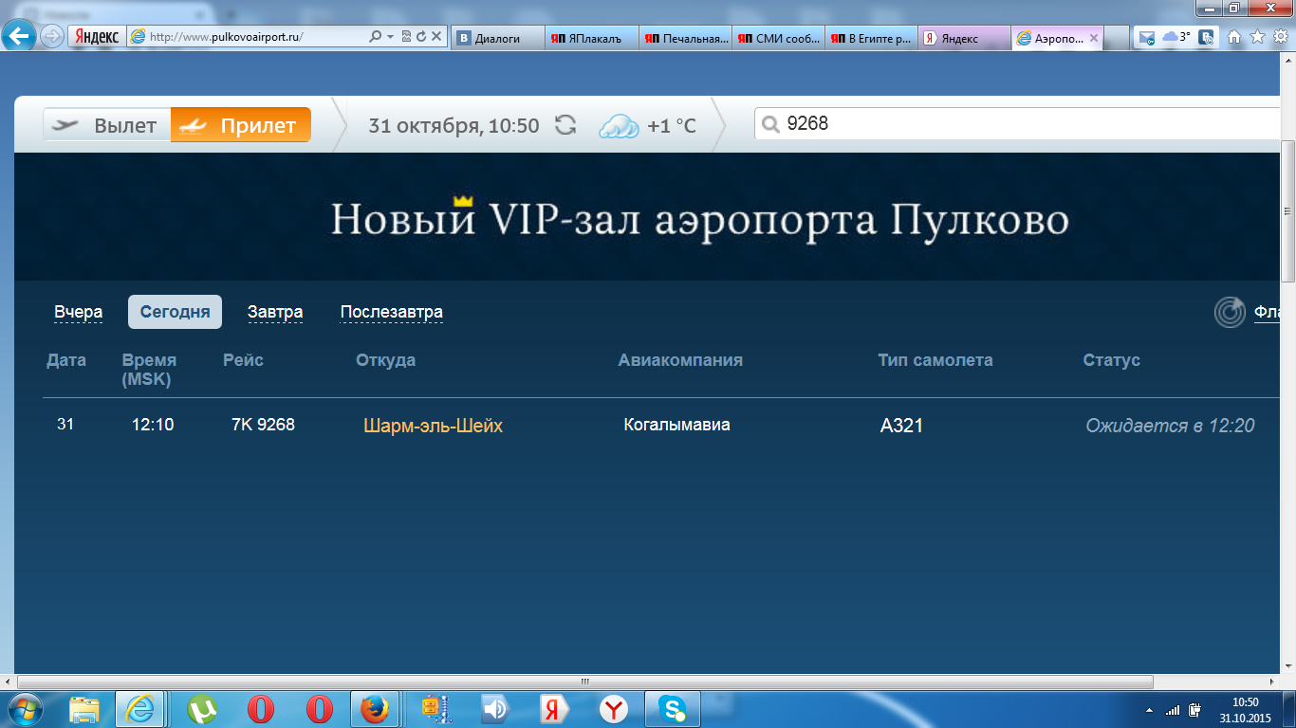The width and height of the screenshot is (1296, 728).
Task: Click the A321 aircraft type cell
Action: (901, 426)
